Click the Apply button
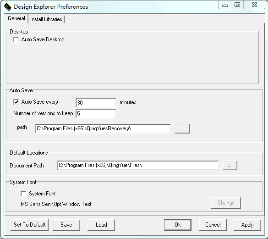Screen dimensions: 268x239 [247, 225]
